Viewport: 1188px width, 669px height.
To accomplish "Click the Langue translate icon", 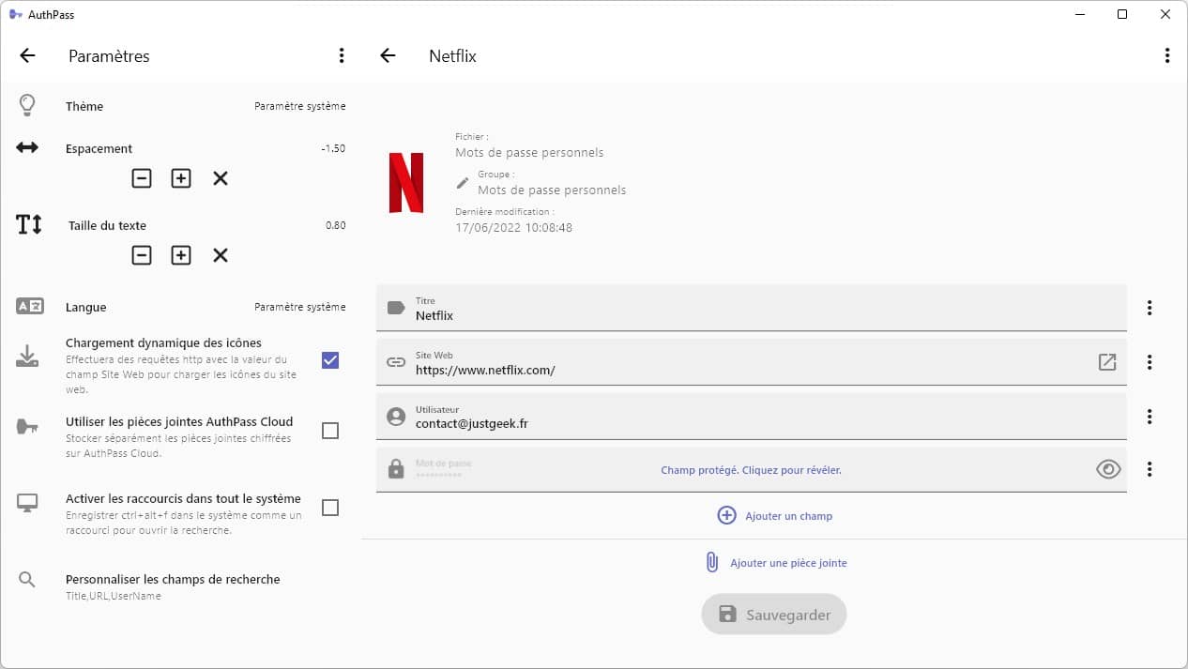I will click(x=29, y=306).
